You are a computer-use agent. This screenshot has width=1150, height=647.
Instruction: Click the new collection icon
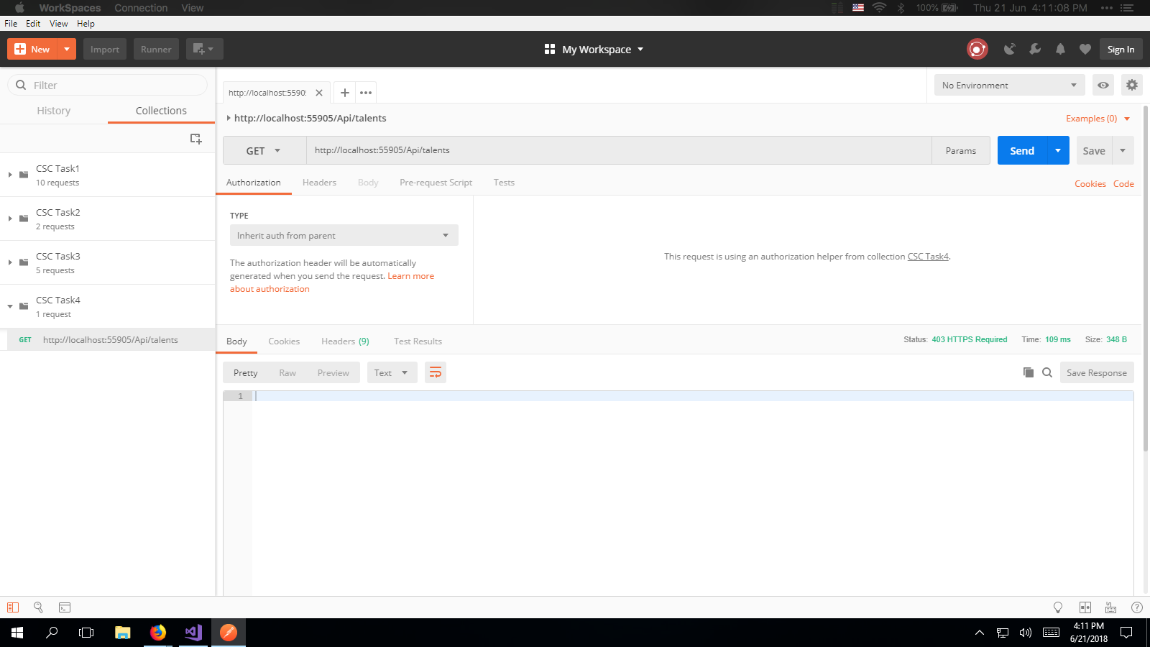pos(195,139)
